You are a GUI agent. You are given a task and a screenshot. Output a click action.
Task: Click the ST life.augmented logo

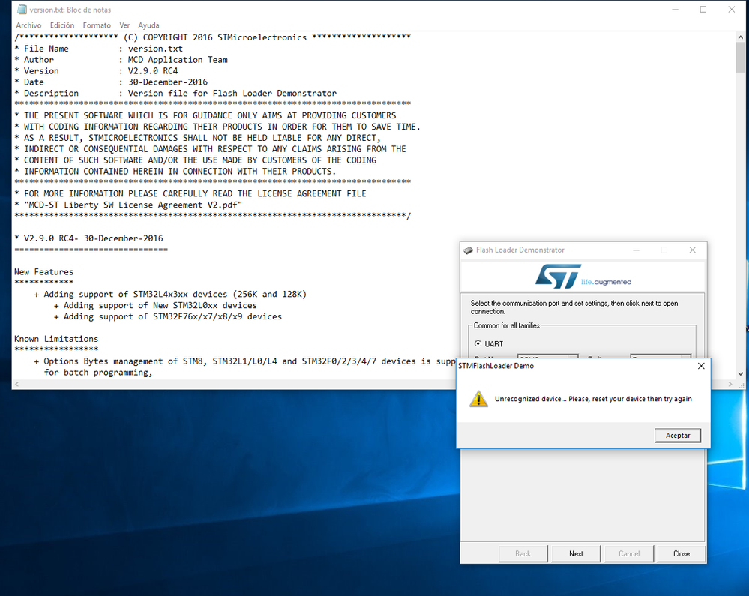click(x=583, y=277)
